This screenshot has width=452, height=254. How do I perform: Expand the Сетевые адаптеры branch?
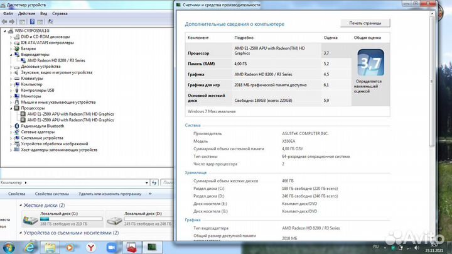pos(11,132)
